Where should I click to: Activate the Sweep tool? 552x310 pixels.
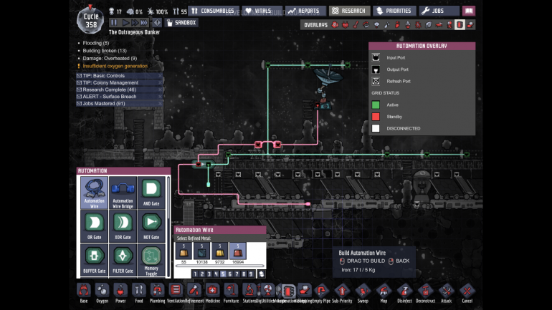point(363,293)
